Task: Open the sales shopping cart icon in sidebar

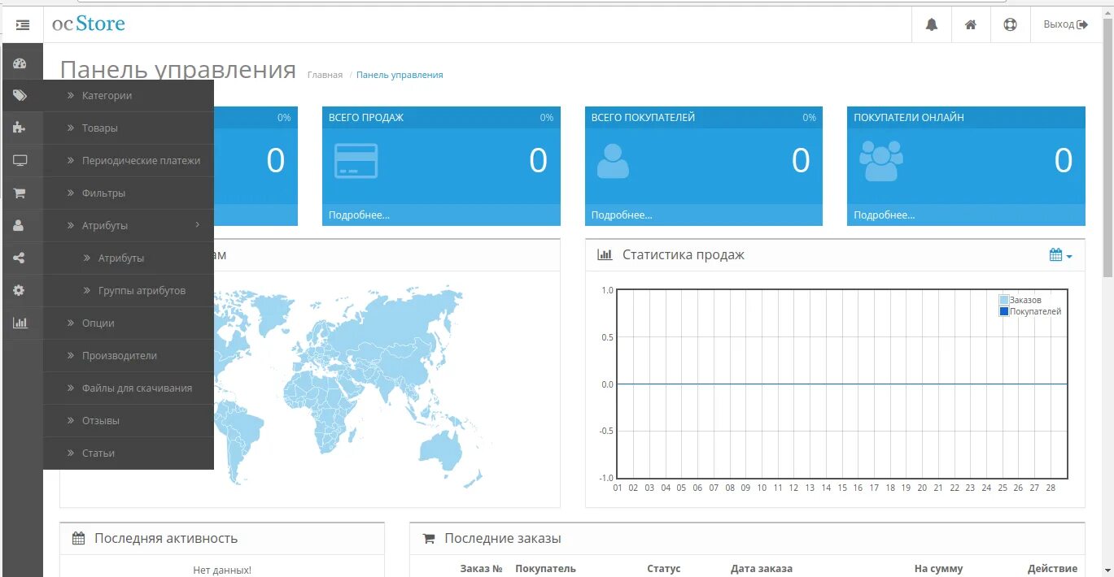Action: (x=20, y=193)
